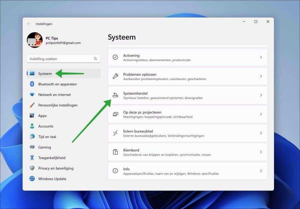Screen dimensions: 300x209
Task: Open Extern bureaublad title text
Action: point(138,131)
